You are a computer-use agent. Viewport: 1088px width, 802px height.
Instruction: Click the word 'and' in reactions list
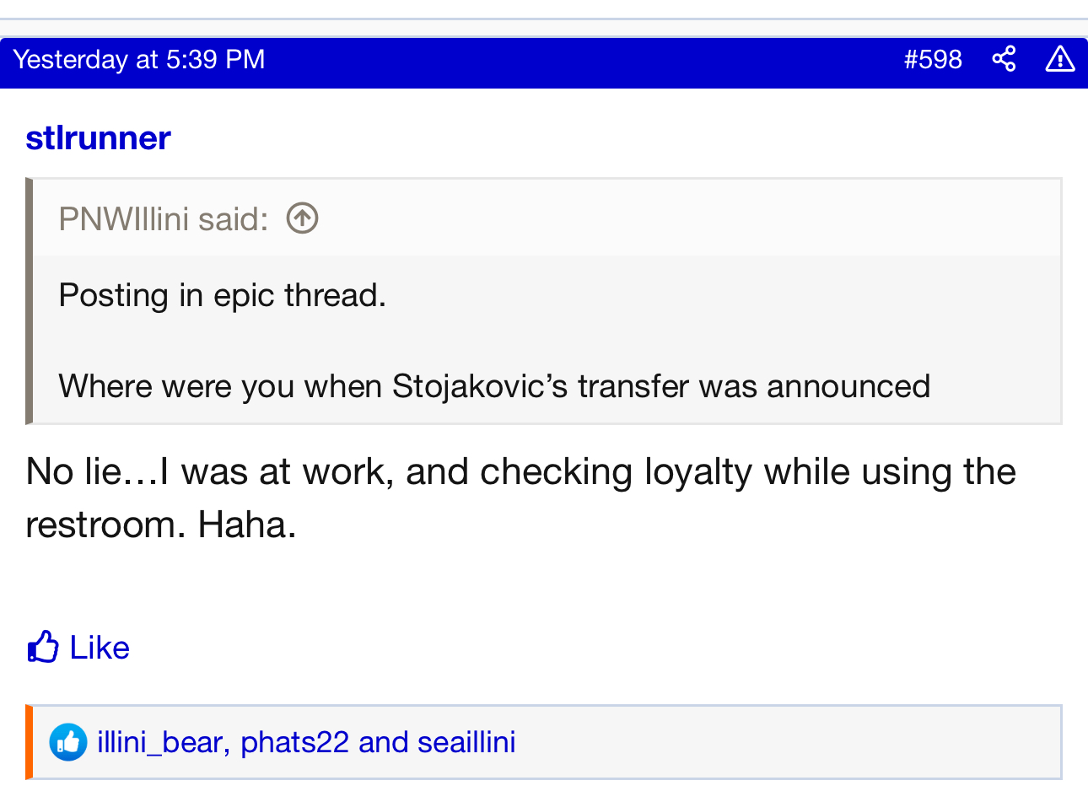tap(383, 742)
